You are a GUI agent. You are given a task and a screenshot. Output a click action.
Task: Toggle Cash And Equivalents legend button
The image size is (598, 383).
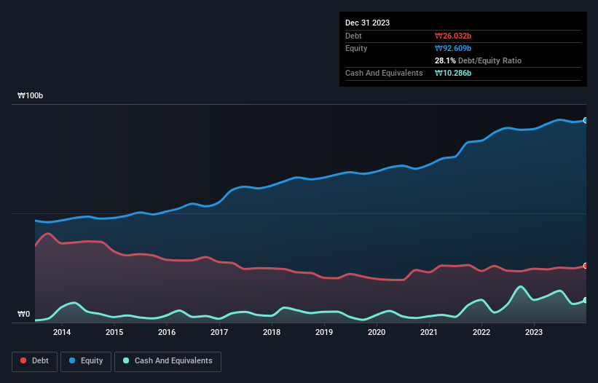point(168,361)
